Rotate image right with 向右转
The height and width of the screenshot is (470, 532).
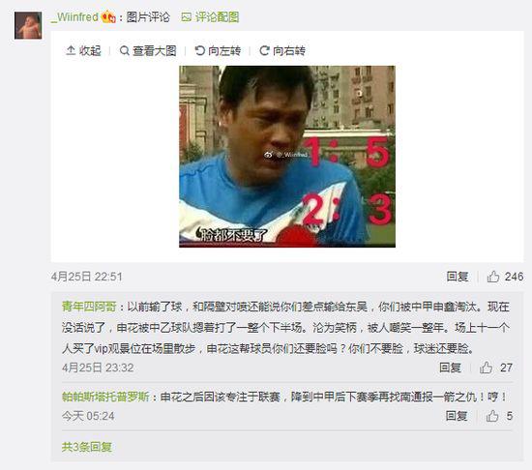282,51
